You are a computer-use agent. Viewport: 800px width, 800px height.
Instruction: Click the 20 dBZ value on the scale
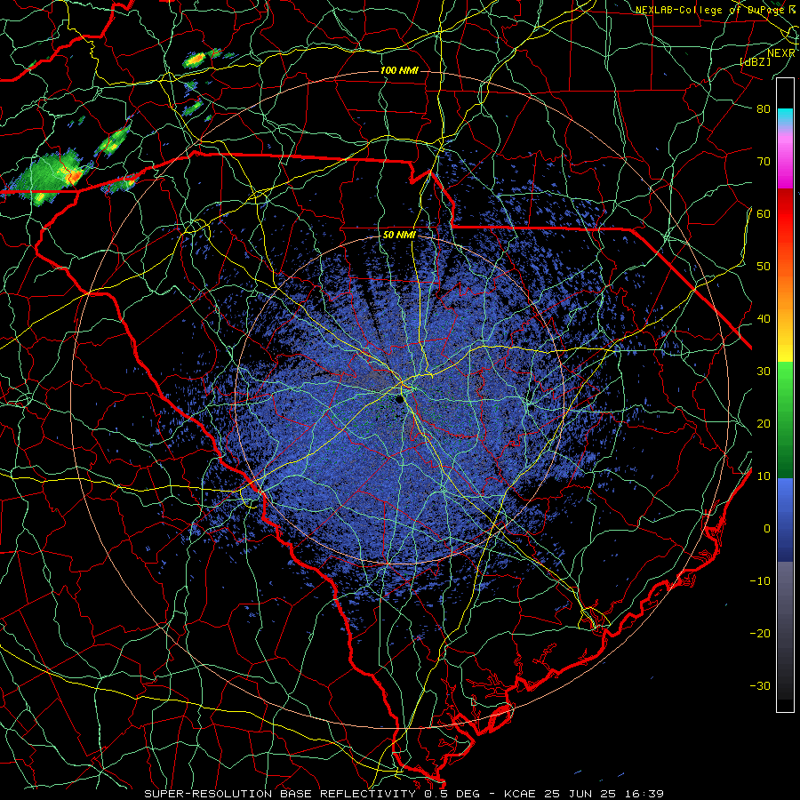click(764, 423)
